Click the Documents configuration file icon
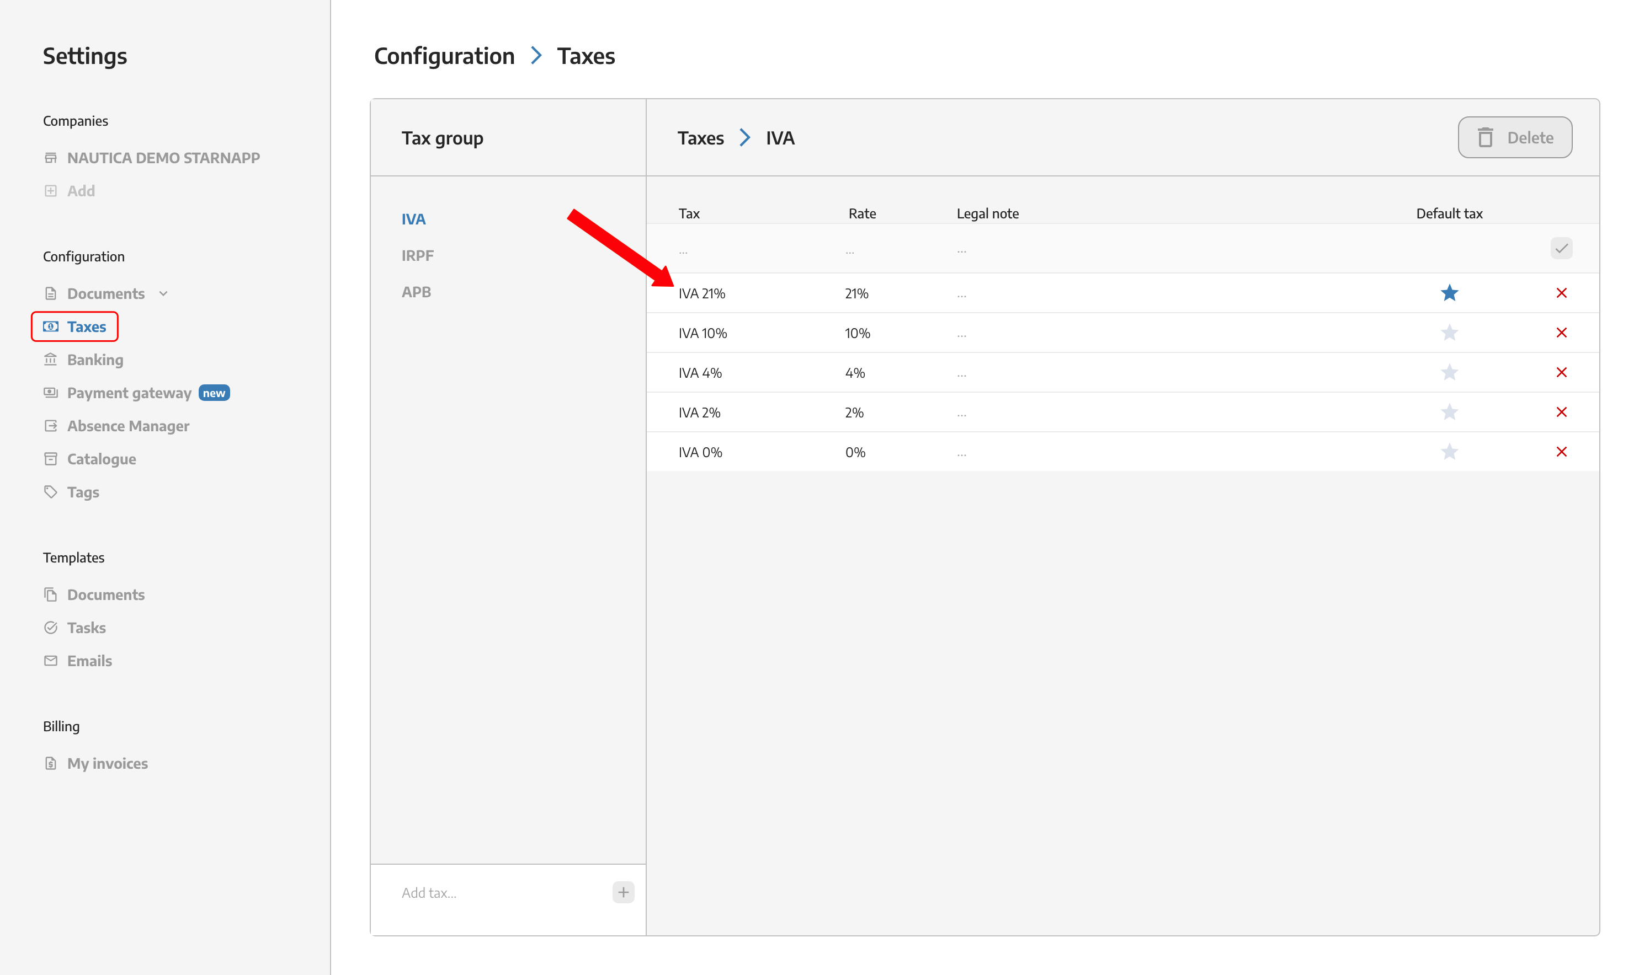Image resolution: width=1639 pixels, height=975 pixels. pos(51,293)
